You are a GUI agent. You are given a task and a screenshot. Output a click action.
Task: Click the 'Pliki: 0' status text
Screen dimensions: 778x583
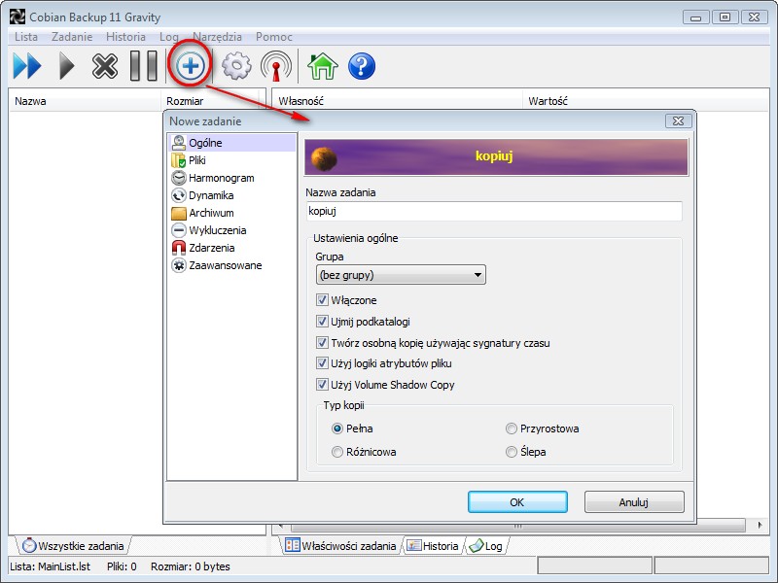[x=122, y=566]
